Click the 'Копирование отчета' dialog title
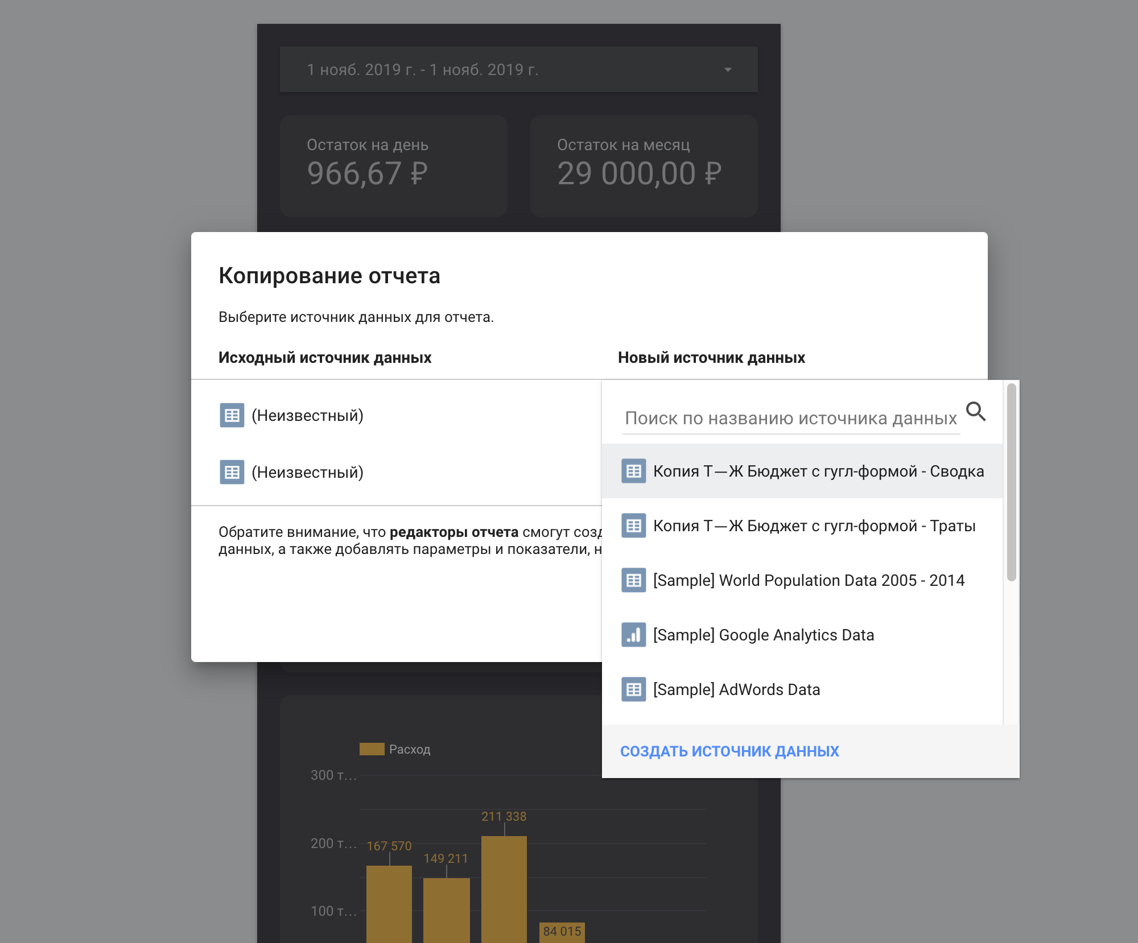The image size is (1138, 943). (329, 276)
